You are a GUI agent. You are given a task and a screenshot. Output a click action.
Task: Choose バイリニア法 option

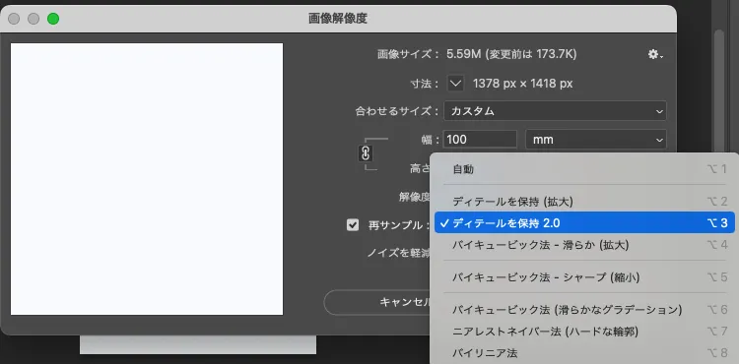point(584,353)
